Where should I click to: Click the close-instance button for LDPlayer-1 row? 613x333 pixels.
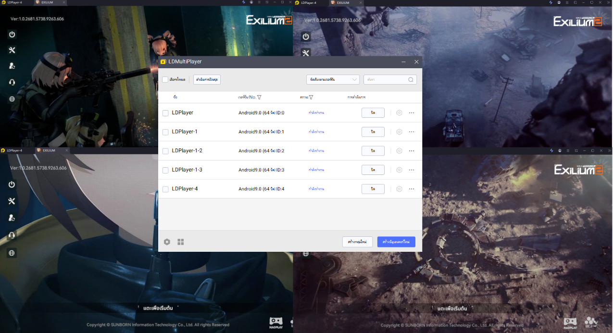point(373,132)
